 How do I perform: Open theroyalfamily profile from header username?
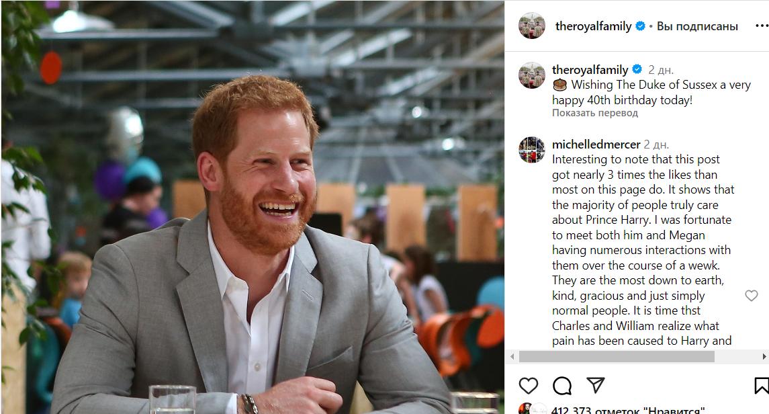coord(593,26)
